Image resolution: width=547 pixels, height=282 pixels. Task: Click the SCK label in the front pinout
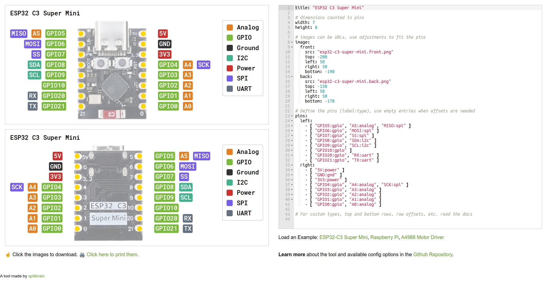(x=204, y=65)
